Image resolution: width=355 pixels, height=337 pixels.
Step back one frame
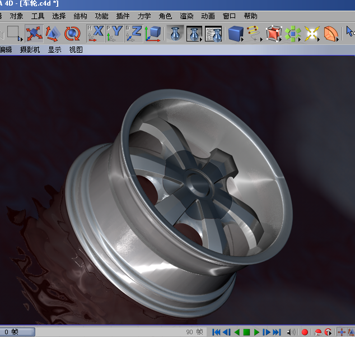coord(227,333)
